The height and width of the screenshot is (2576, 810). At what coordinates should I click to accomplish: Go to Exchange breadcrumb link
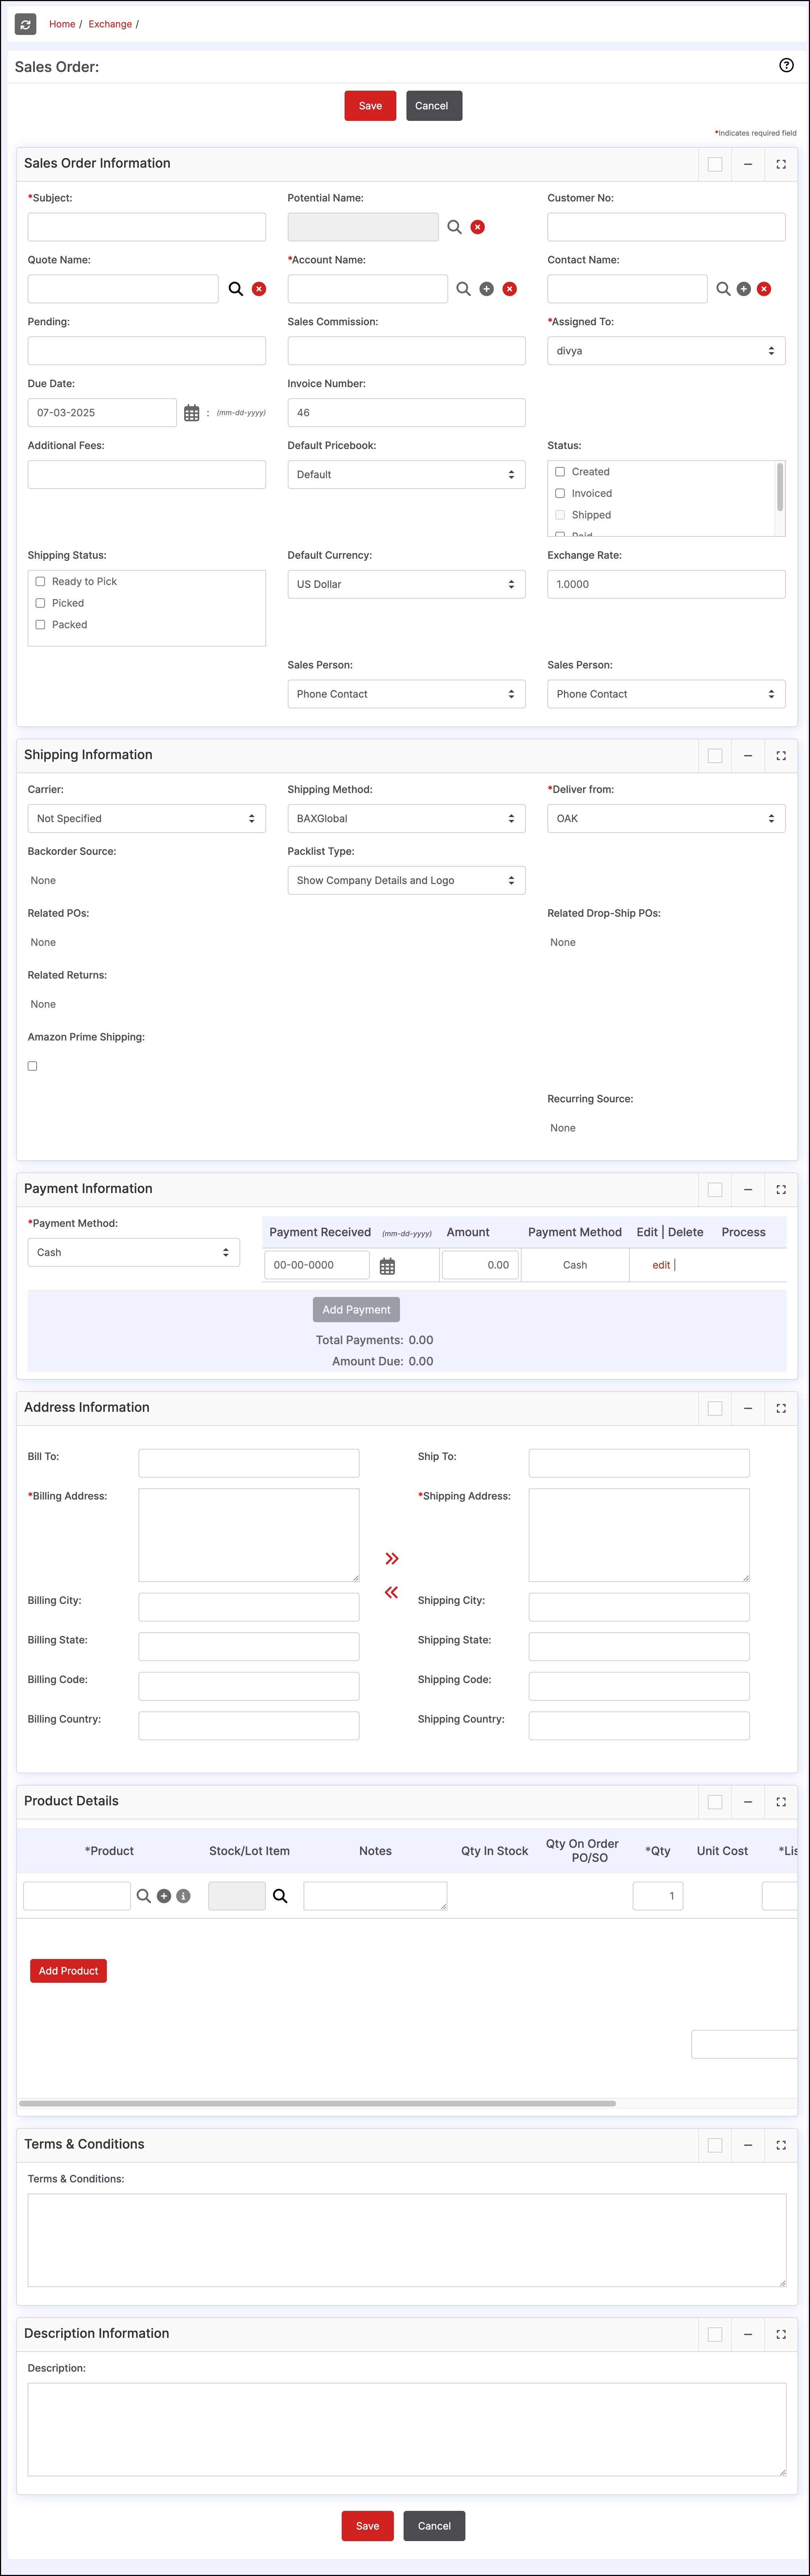tap(110, 24)
